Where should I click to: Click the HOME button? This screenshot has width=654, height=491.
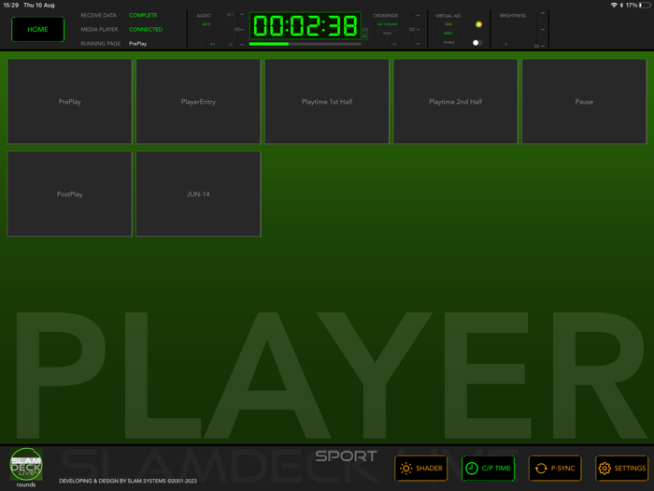pyautogui.click(x=38, y=29)
